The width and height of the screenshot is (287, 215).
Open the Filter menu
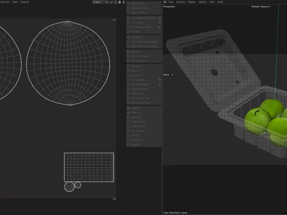[212, 2]
